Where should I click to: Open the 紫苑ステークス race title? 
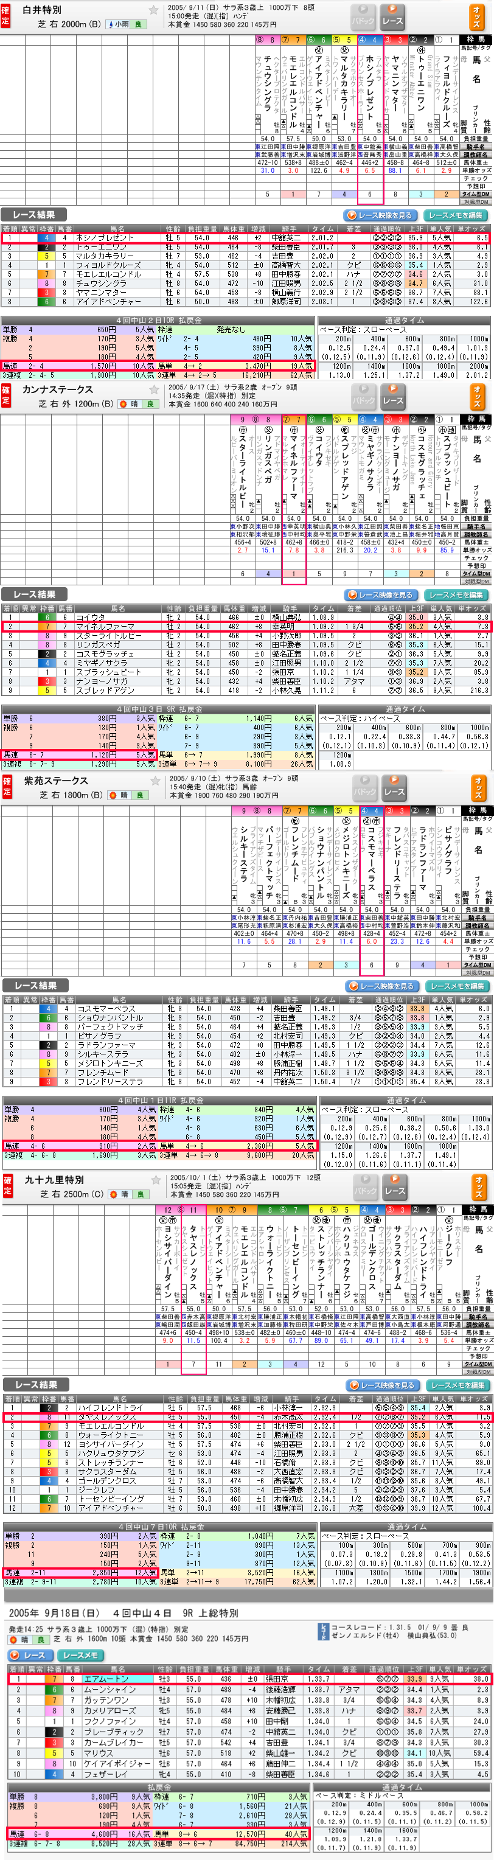point(57,781)
